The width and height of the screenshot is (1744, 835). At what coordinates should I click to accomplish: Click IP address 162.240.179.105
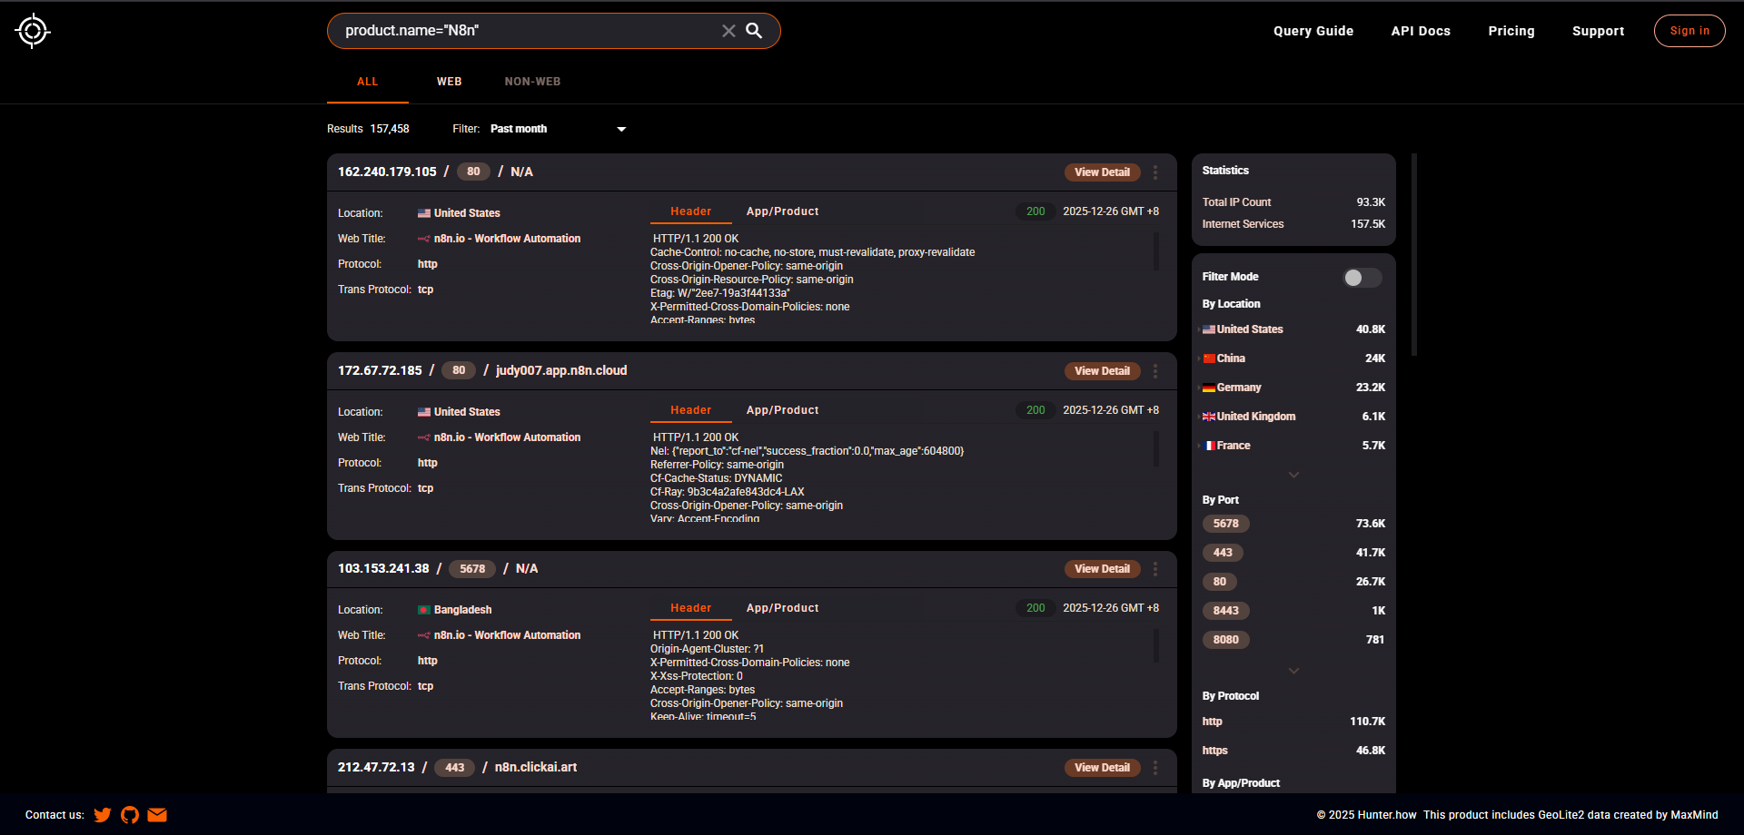387,172
